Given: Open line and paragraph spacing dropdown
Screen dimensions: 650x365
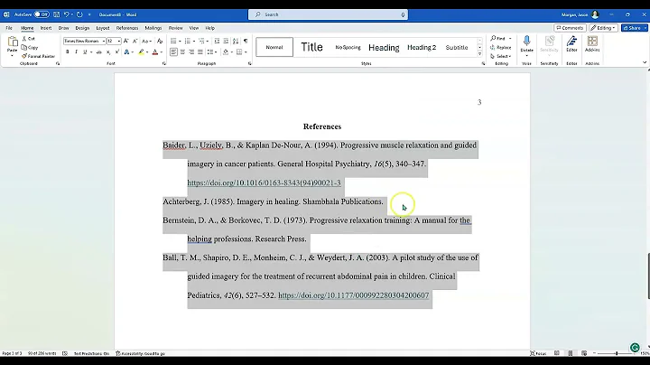Looking at the screenshot, I should pyautogui.click(x=212, y=52).
